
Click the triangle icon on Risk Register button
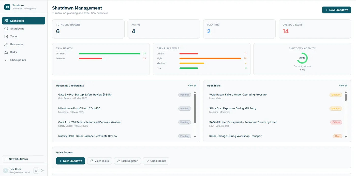point(119,161)
